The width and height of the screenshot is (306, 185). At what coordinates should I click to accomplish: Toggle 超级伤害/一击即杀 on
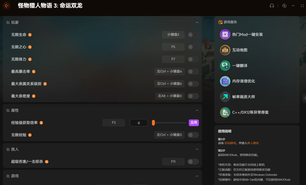click(193, 162)
